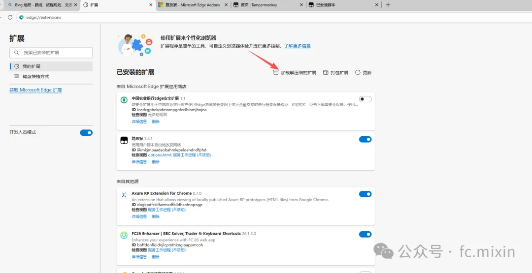
Task: Click the Axure RP Extension for Chrome title
Action: 162,193
